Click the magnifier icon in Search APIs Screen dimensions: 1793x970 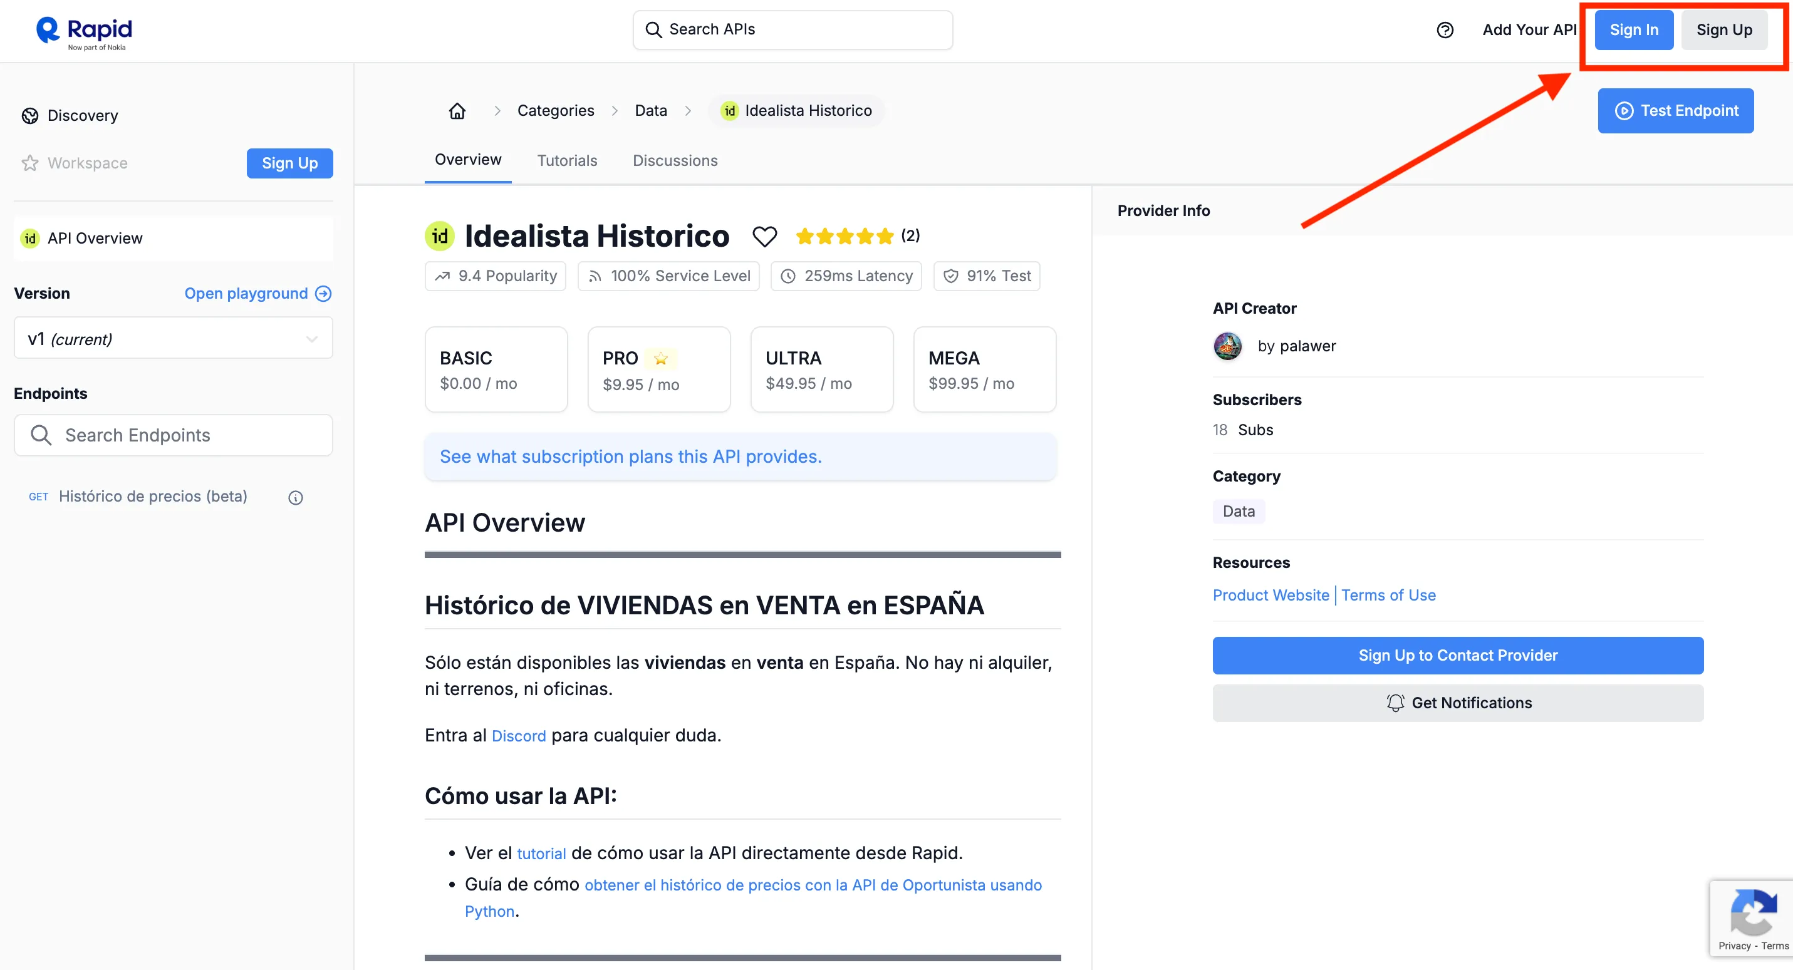[x=653, y=30]
